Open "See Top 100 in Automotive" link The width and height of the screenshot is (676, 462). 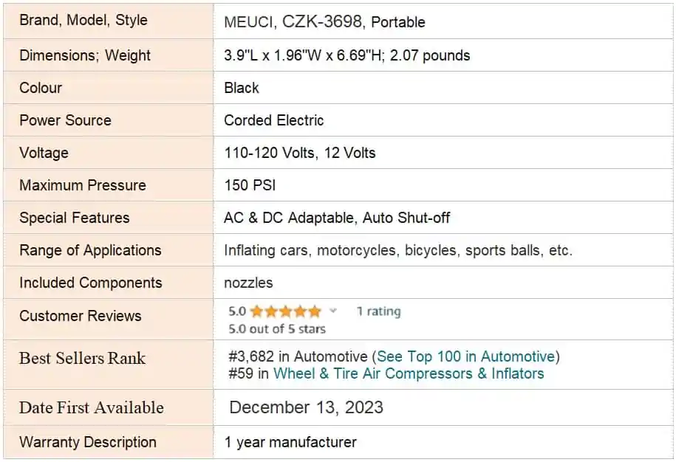(465, 357)
